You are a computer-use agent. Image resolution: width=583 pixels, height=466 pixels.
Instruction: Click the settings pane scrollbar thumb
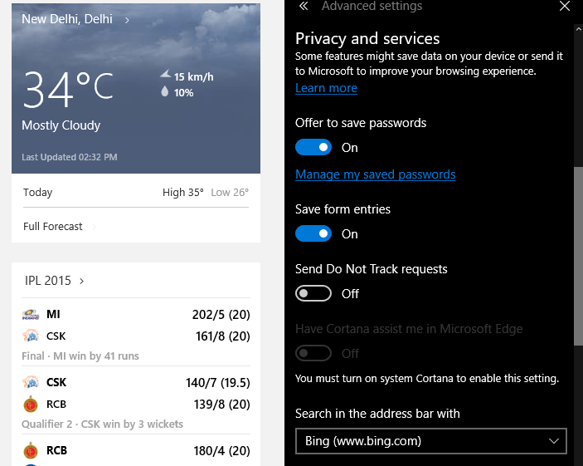578,257
